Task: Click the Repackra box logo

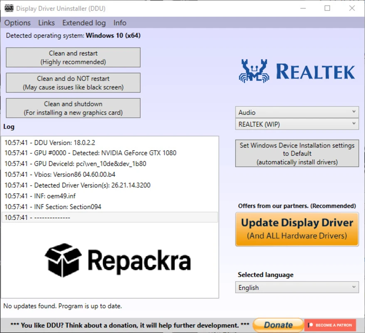Action: [63, 260]
